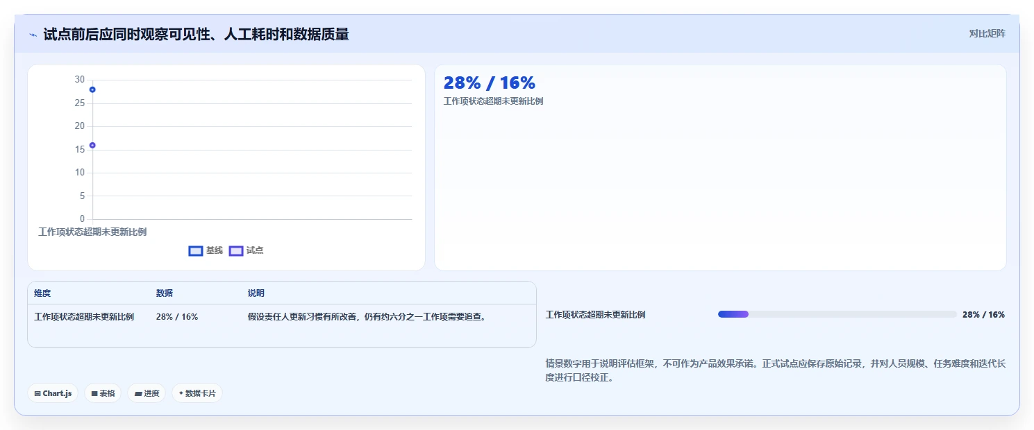Viewport: 1034px width, 430px height.
Task: Click the table cell 28% / 16%
Action: coord(177,317)
